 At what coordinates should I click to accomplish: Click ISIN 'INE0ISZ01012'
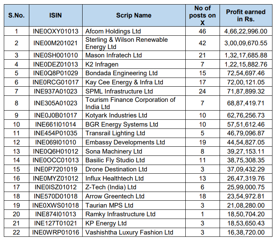click(x=56, y=187)
